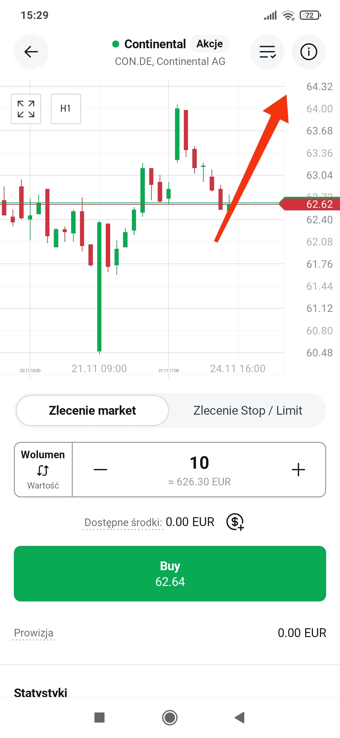Viewport: 340px width, 738px height.
Task: Tap the red 62.62 price marker
Action: coord(312,204)
